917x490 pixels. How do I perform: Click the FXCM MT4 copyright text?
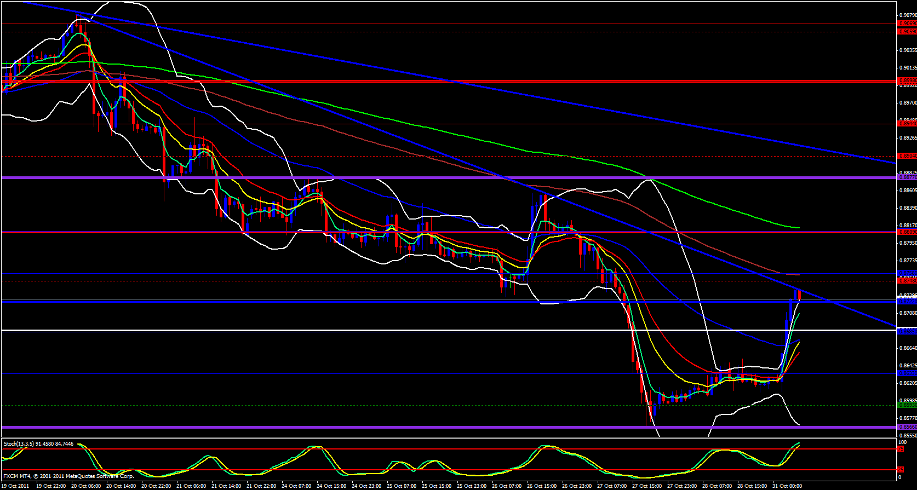point(68,476)
